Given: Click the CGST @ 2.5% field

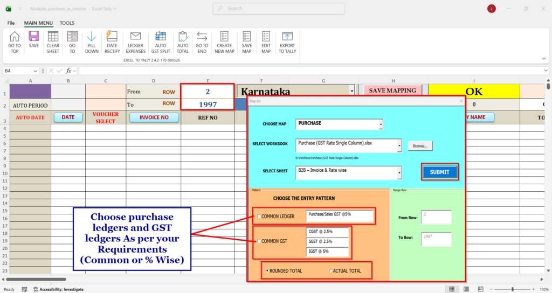Looking at the screenshot, I should [327, 232].
